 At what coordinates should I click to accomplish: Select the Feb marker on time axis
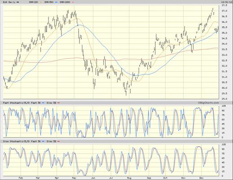coord(21,178)
